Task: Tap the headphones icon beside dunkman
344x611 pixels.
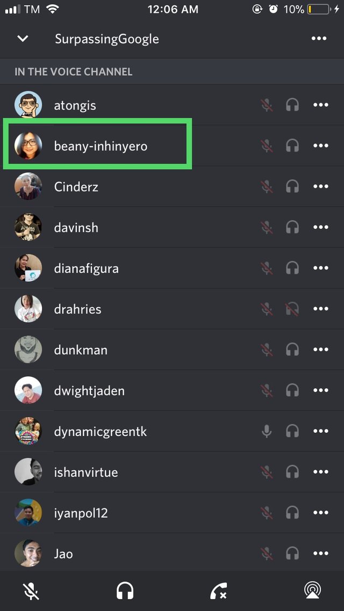Action: coord(292,350)
